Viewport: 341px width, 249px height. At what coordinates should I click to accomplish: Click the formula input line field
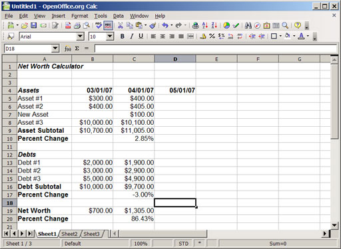[x=215, y=48]
